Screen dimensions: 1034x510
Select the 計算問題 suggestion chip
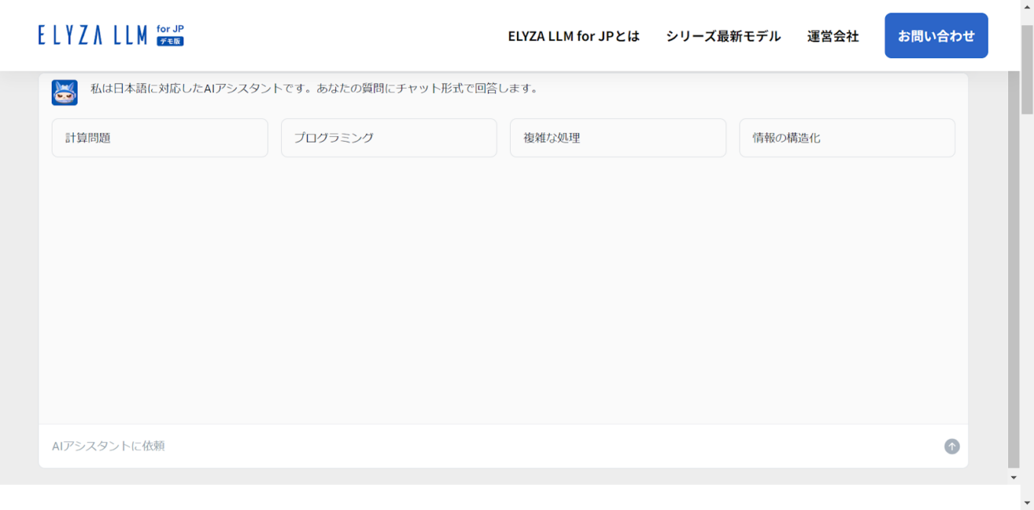click(160, 137)
